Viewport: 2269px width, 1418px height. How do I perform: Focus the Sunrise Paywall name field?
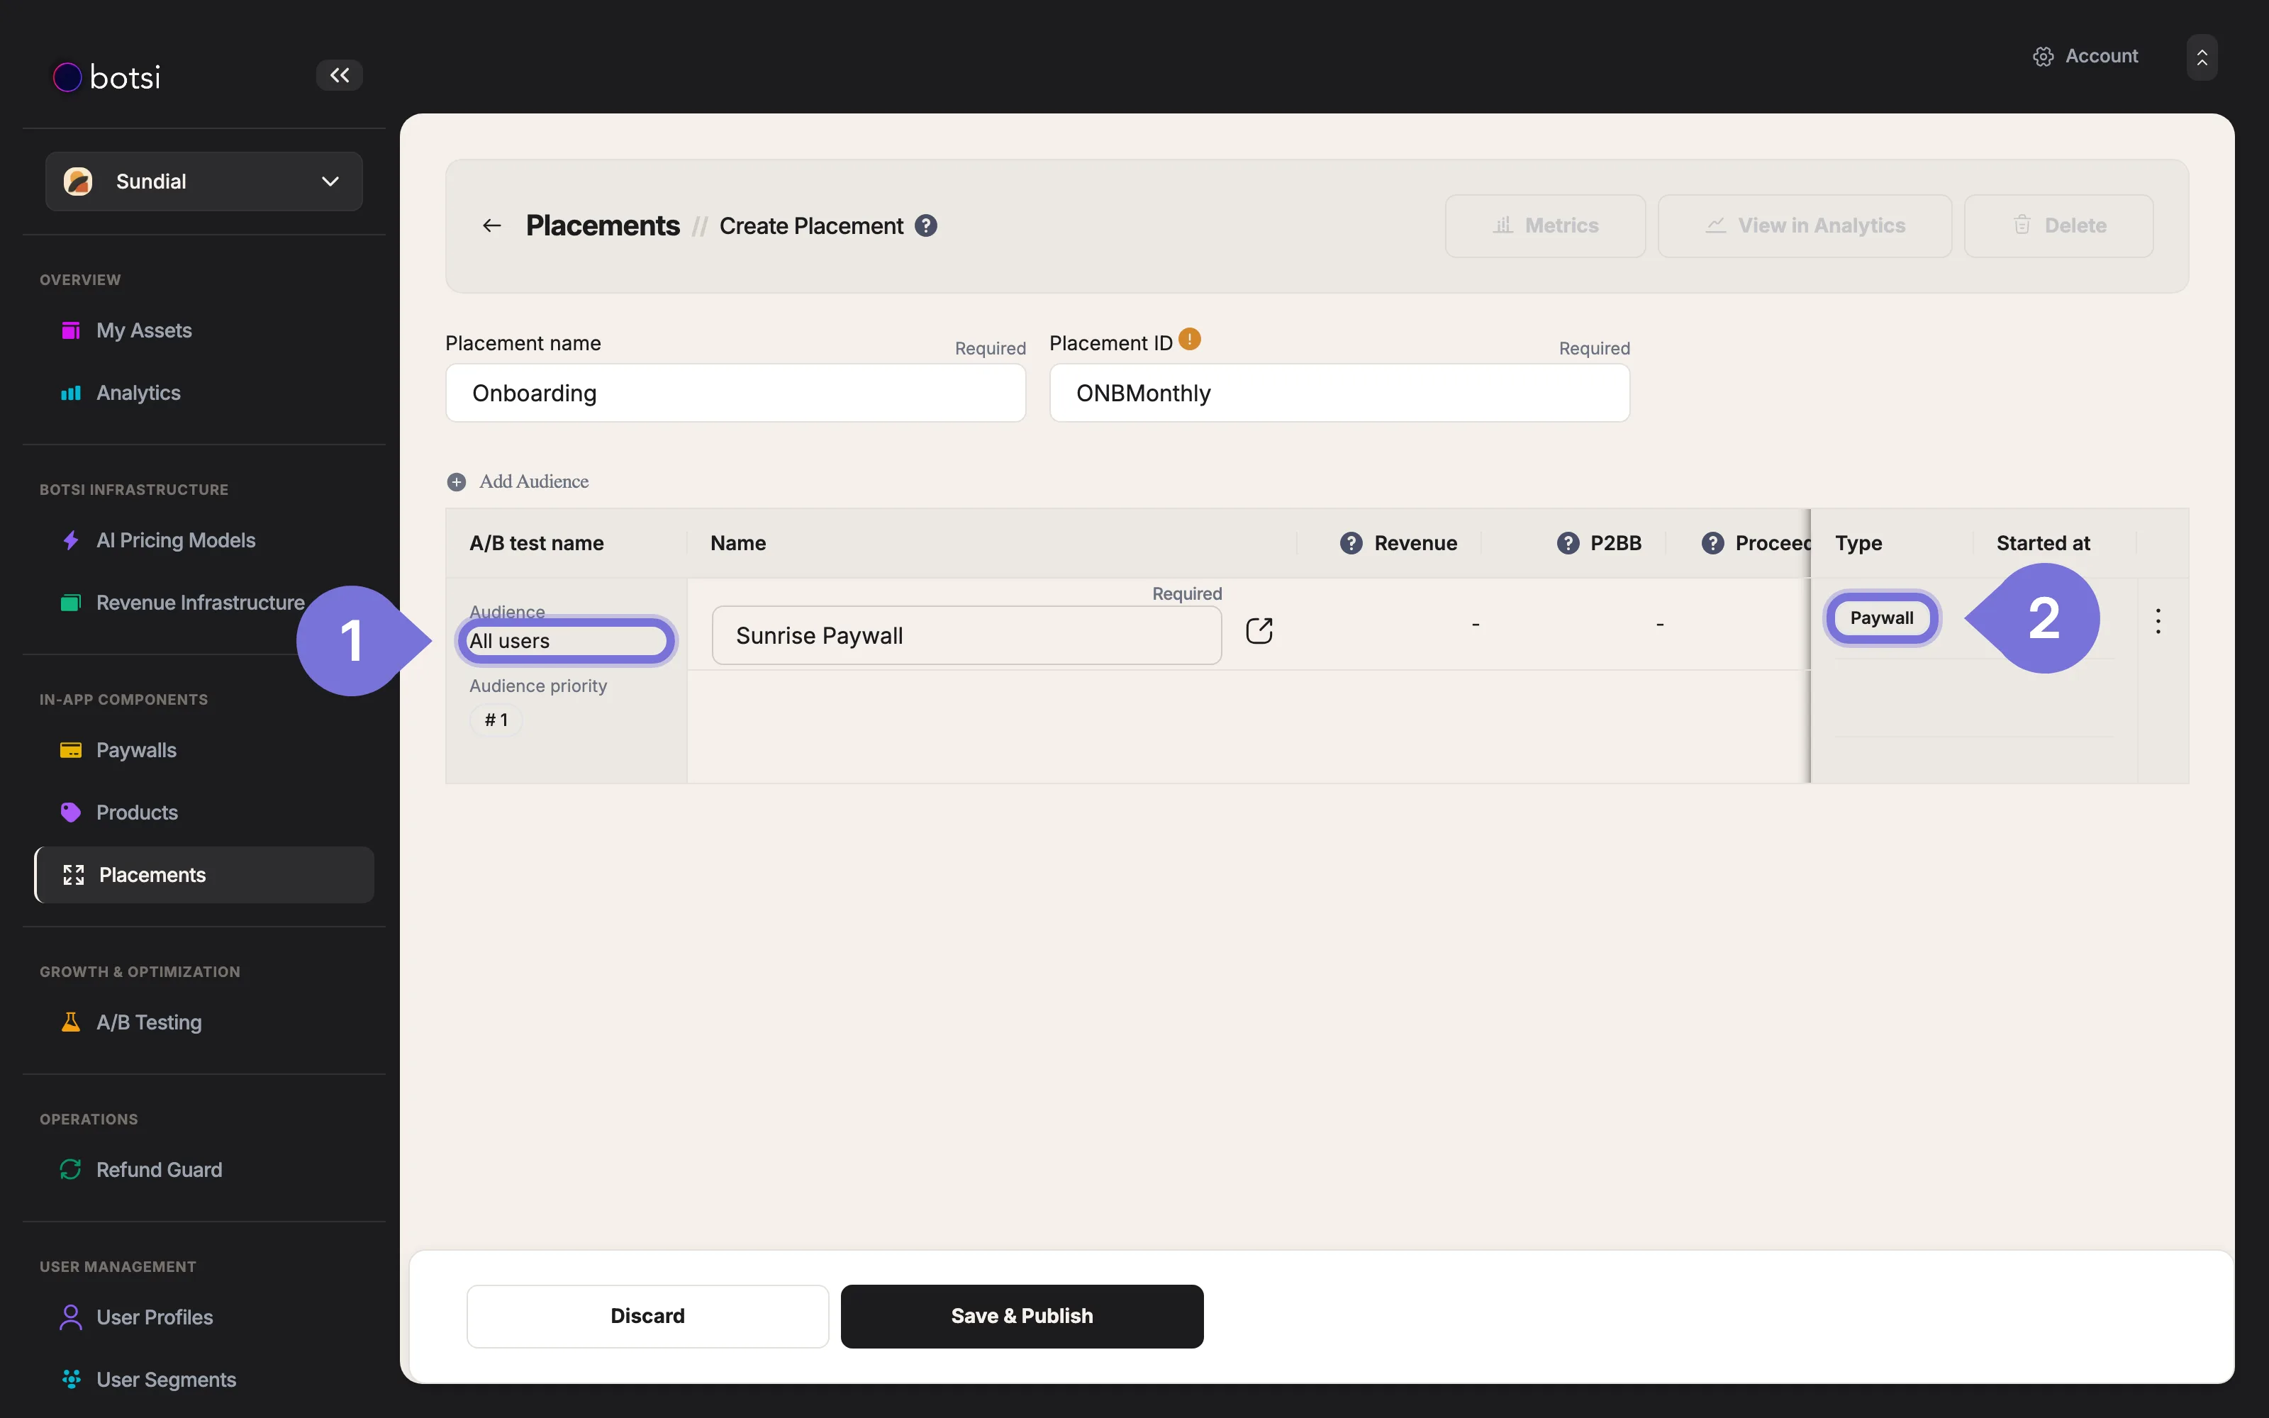pos(966,635)
